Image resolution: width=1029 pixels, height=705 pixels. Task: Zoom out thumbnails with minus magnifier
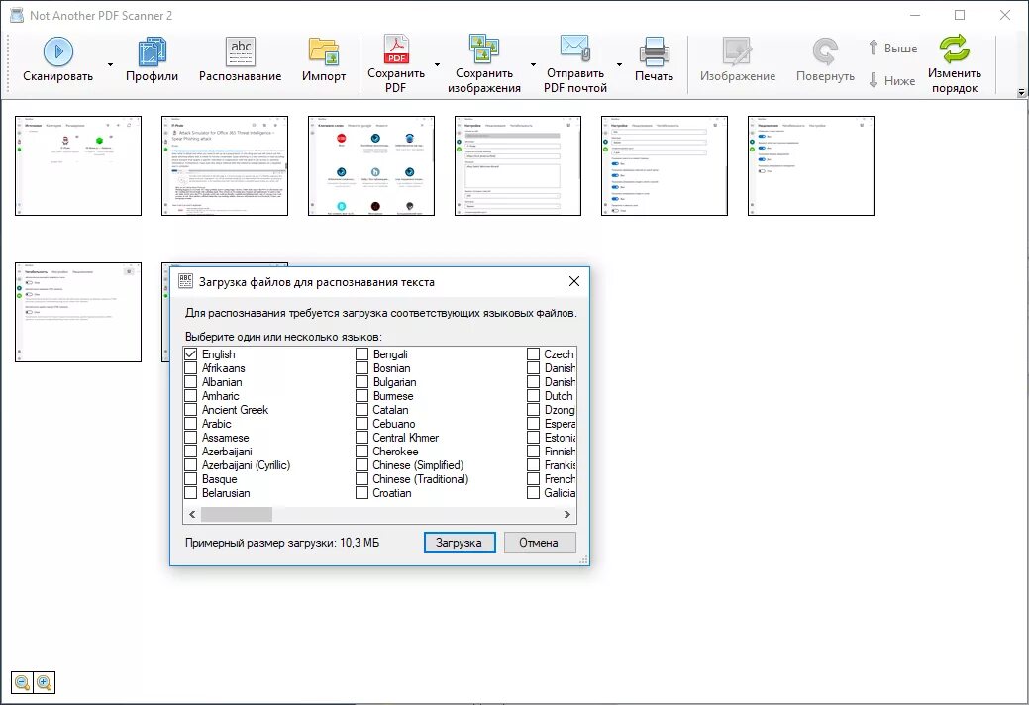click(23, 682)
